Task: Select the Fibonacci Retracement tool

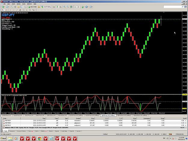Action: [x=23, y=10]
